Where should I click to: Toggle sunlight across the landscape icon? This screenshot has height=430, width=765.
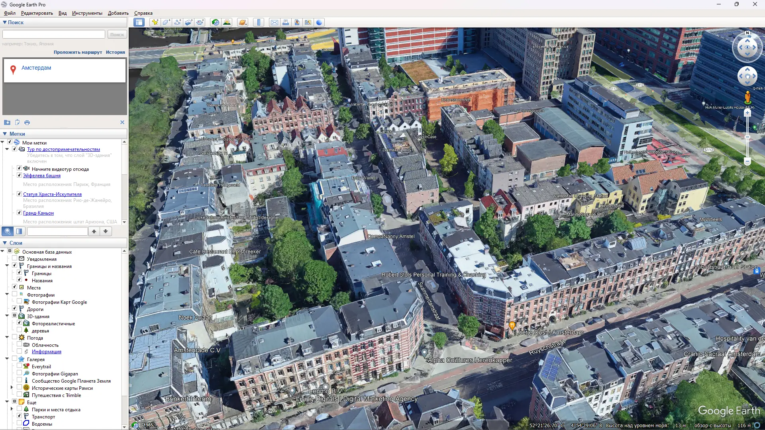[227, 22]
